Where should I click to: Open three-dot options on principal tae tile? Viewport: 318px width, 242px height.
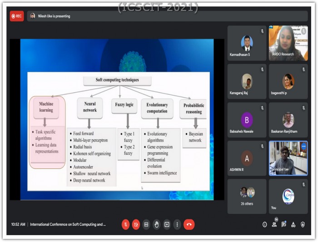pos(303,146)
